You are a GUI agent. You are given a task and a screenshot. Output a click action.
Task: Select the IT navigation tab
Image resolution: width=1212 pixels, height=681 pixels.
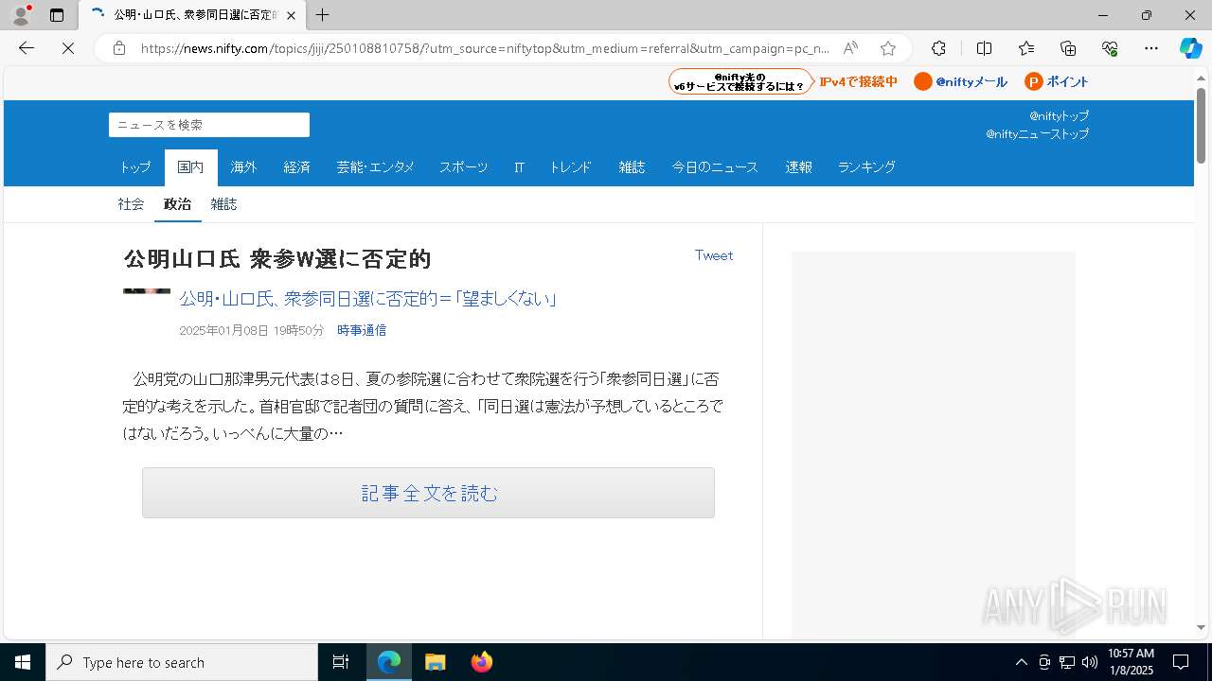click(519, 167)
